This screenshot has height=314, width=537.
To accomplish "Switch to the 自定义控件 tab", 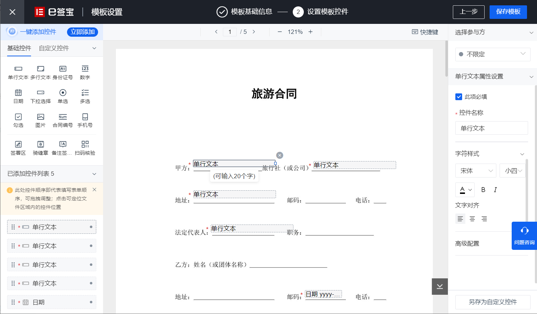I will point(54,48).
